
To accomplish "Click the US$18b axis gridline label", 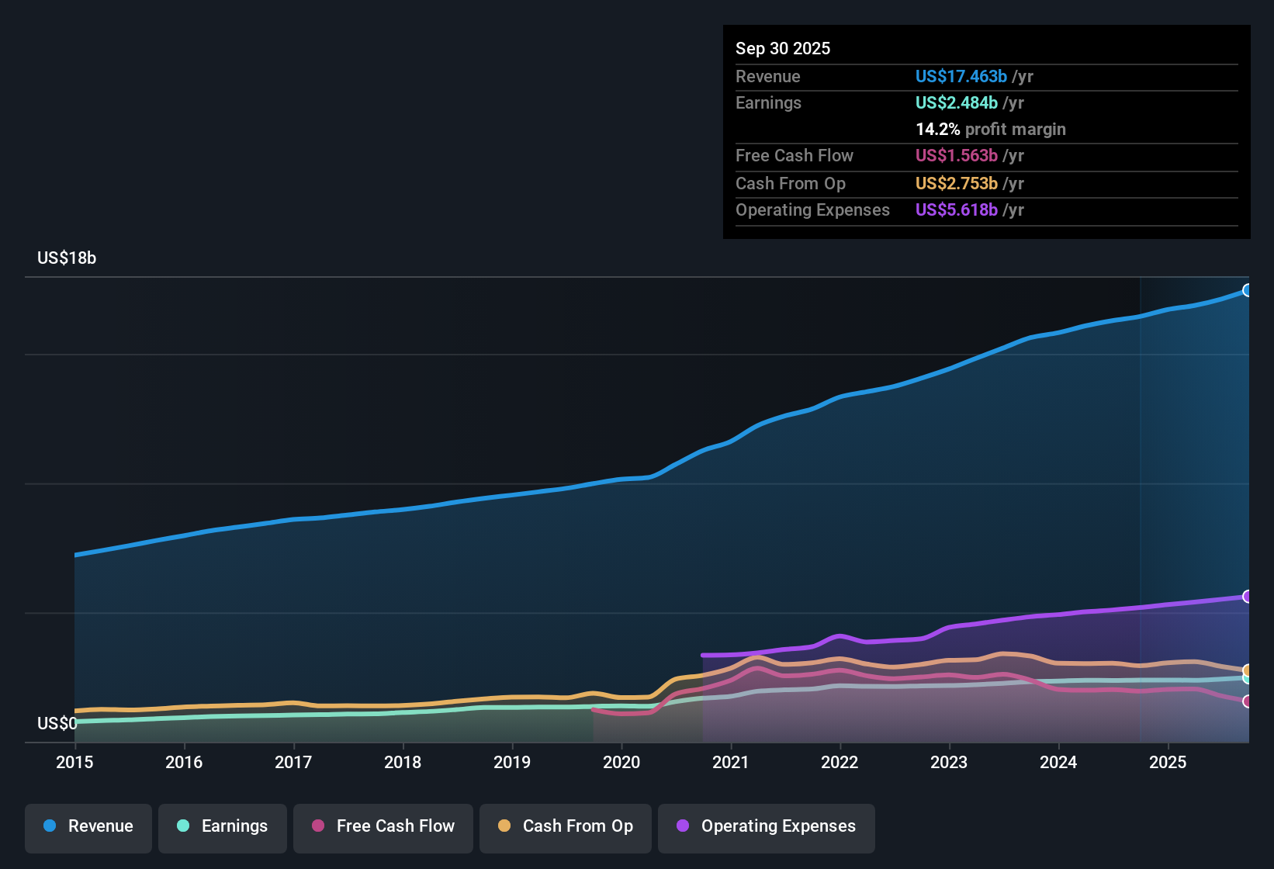I will (x=67, y=258).
